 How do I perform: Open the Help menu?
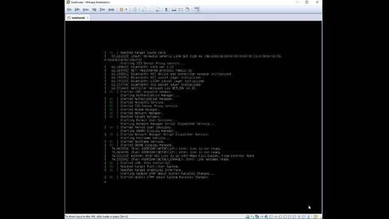pyautogui.click(x=111, y=10)
